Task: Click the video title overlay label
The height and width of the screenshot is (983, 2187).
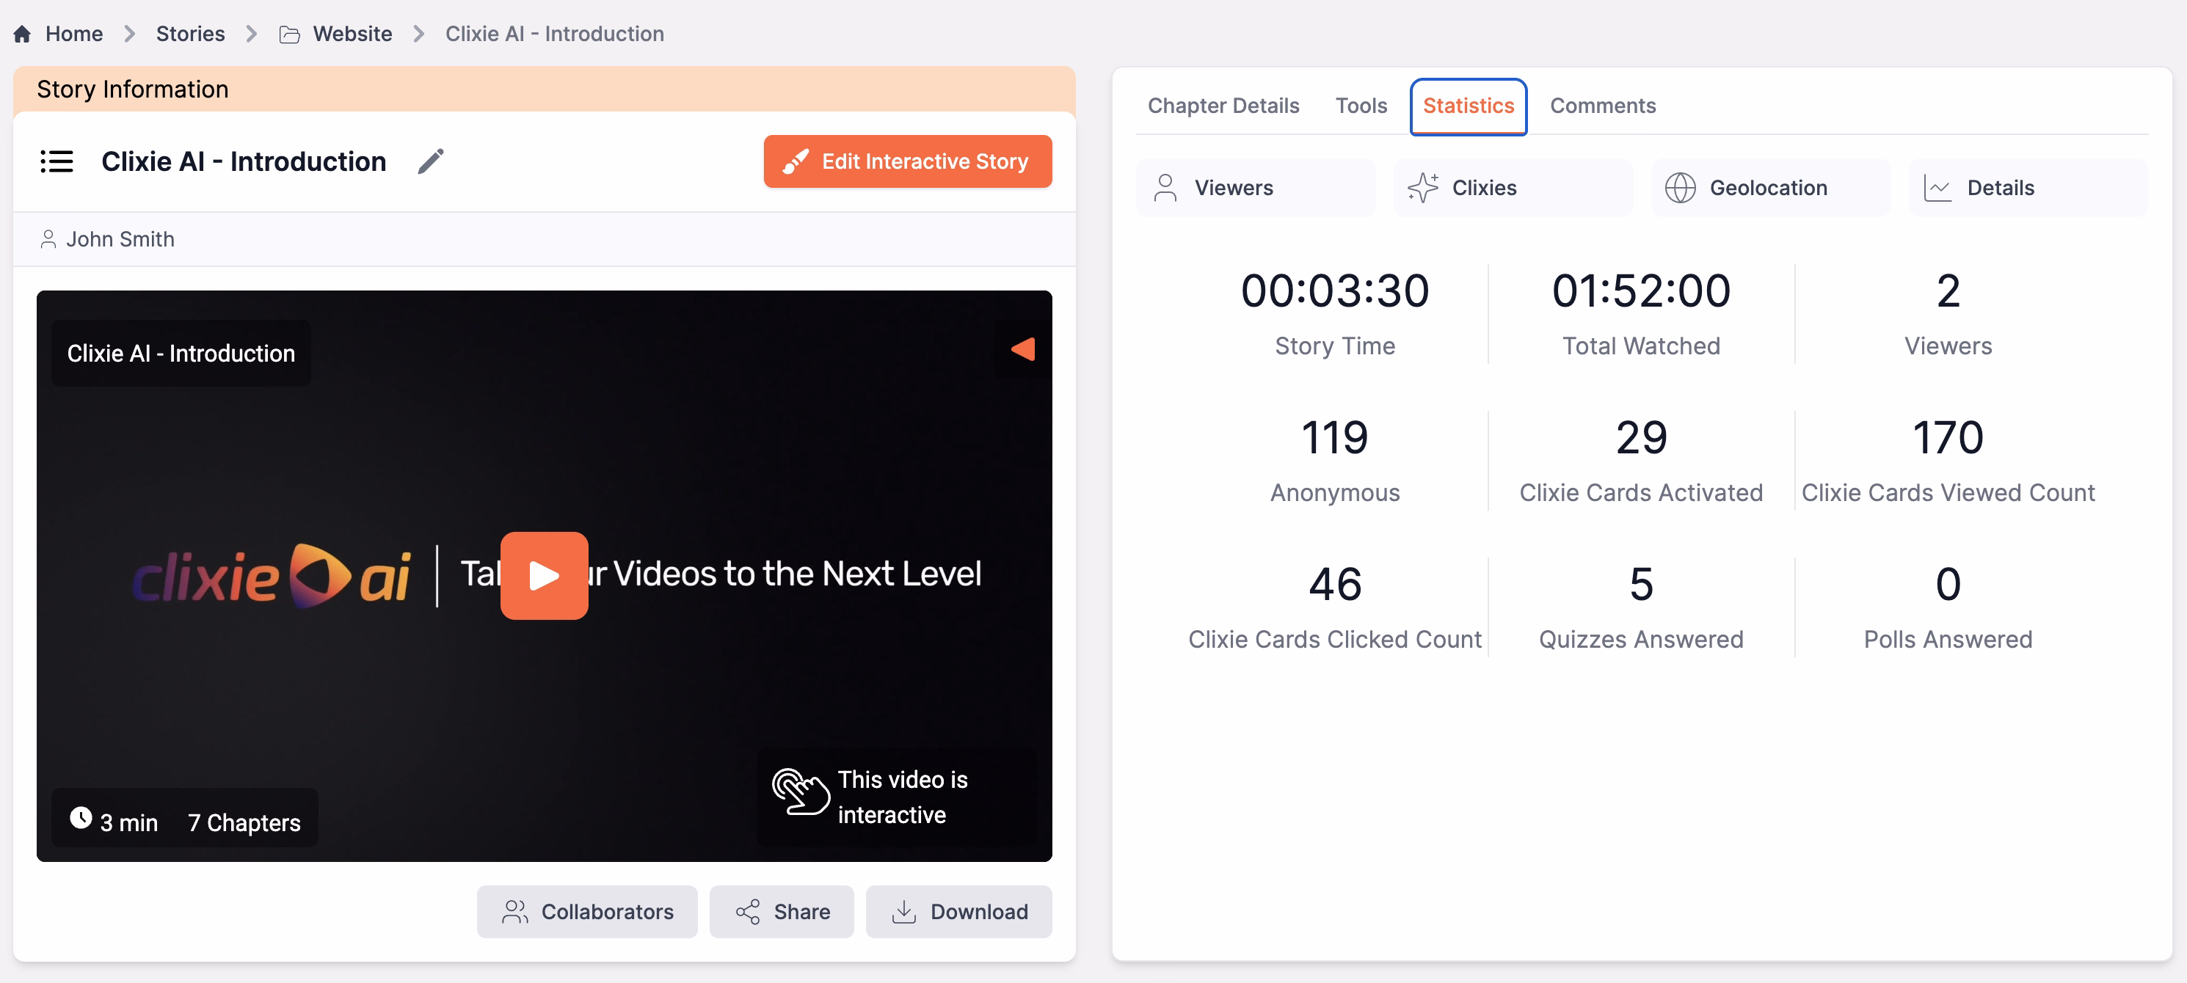Action: coord(181,353)
